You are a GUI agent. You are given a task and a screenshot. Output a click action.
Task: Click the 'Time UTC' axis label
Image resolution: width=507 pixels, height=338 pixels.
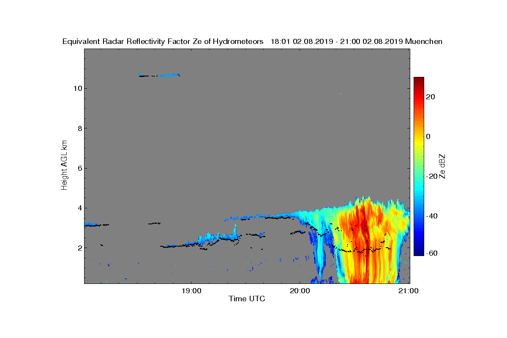tap(247, 299)
